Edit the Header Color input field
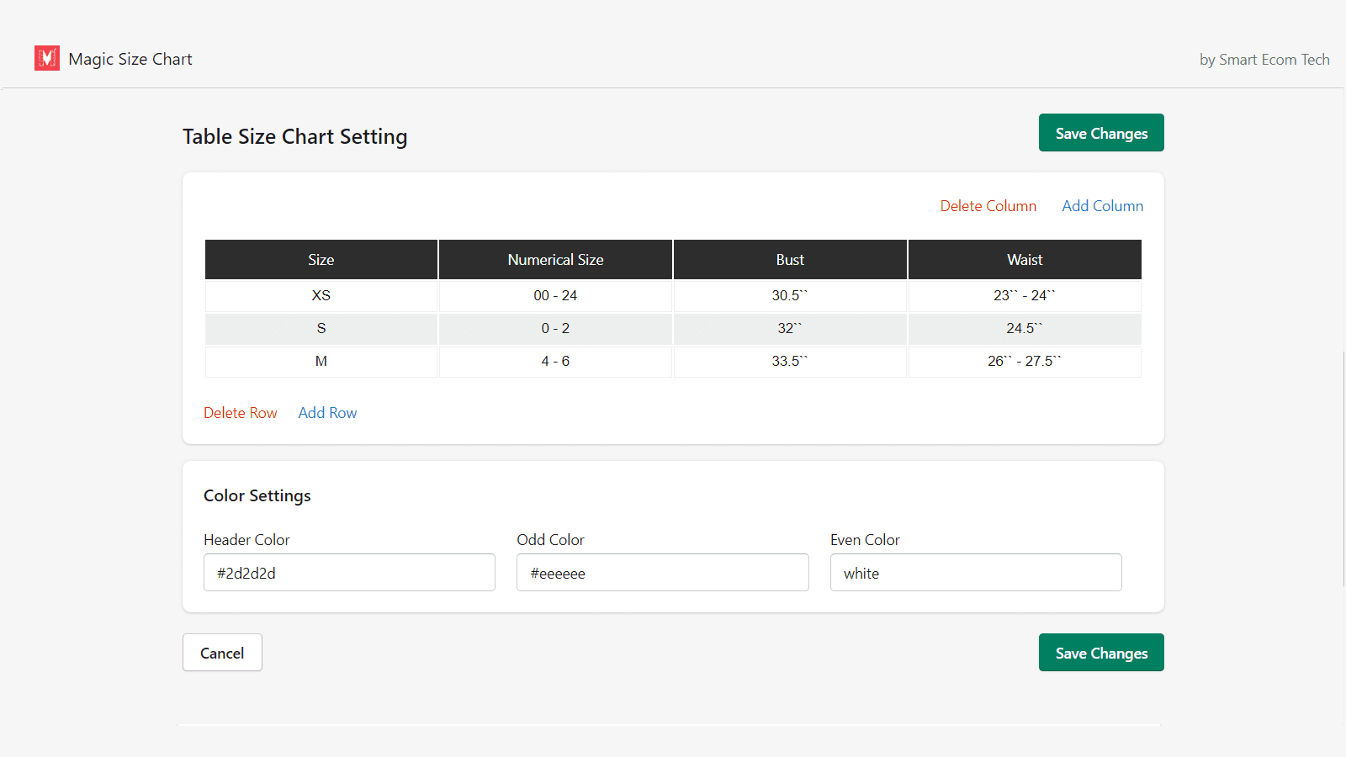This screenshot has height=757, width=1346. click(x=349, y=573)
